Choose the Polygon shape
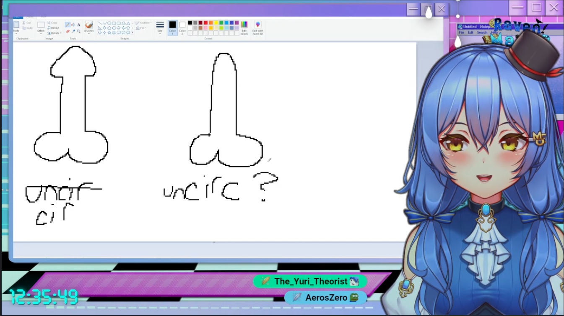The height and width of the screenshot is (316, 564). click(123, 23)
